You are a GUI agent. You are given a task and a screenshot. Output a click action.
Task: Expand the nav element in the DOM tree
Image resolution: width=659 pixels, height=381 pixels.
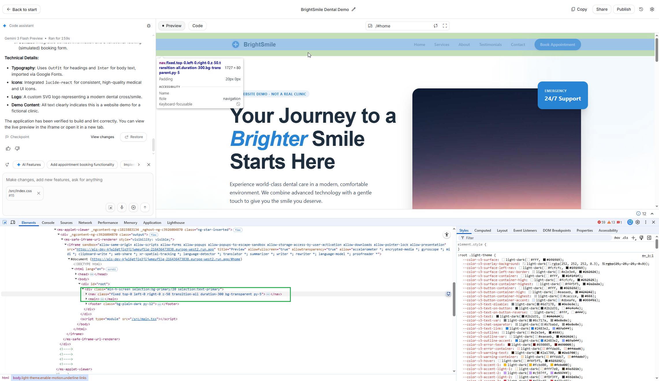pyautogui.click(x=86, y=294)
